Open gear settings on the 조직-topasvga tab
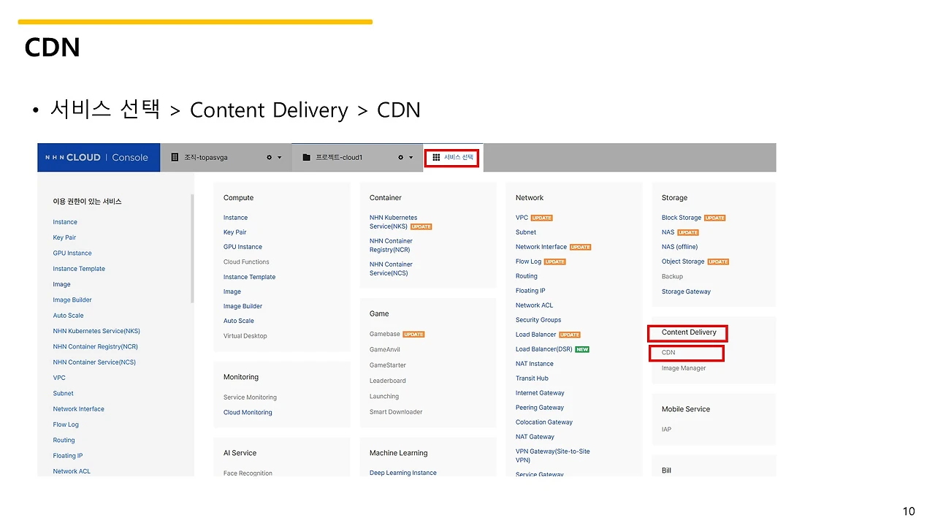 [x=269, y=158]
